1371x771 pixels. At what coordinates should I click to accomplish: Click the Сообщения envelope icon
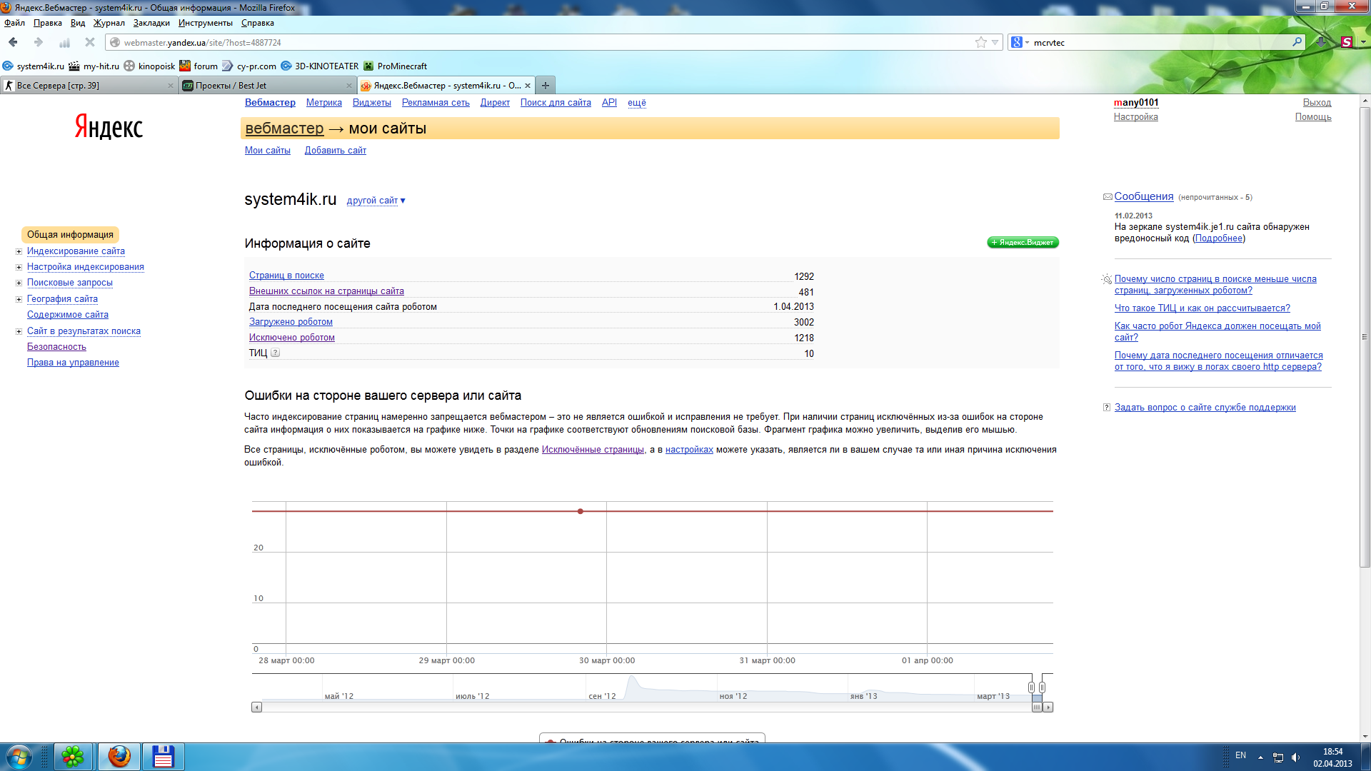[x=1108, y=197]
